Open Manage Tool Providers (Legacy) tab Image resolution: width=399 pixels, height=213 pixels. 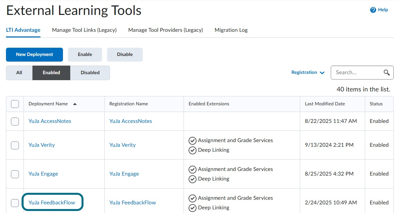(x=165, y=30)
